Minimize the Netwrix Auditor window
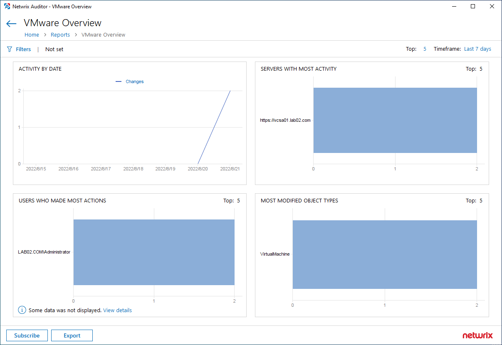 tap(454, 6)
